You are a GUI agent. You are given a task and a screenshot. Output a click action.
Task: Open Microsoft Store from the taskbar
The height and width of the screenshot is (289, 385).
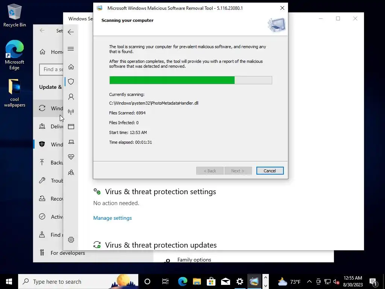click(211, 281)
